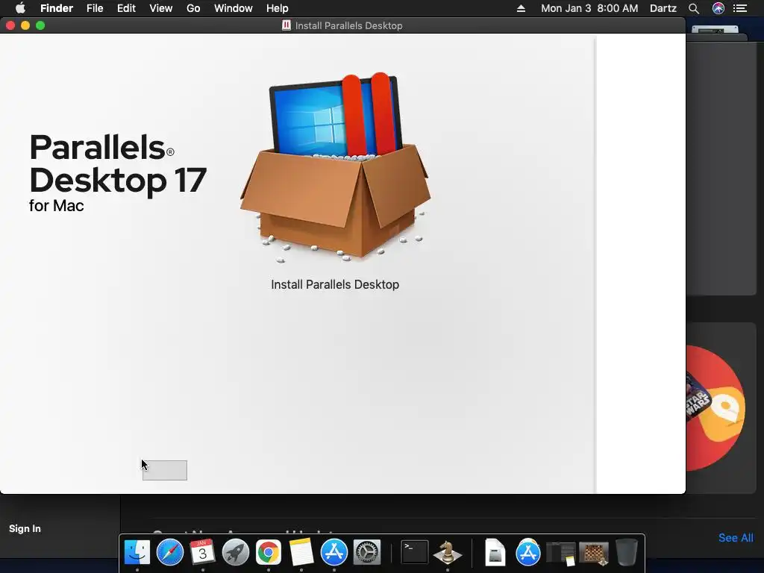Image resolution: width=764 pixels, height=573 pixels.
Task: Click the minimized Finder window in Dock
Action: click(x=561, y=553)
